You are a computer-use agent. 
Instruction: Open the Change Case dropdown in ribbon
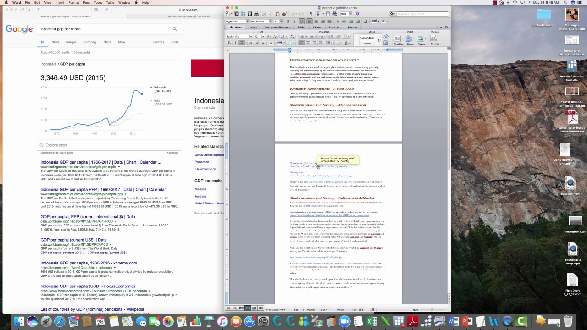pos(284,37)
